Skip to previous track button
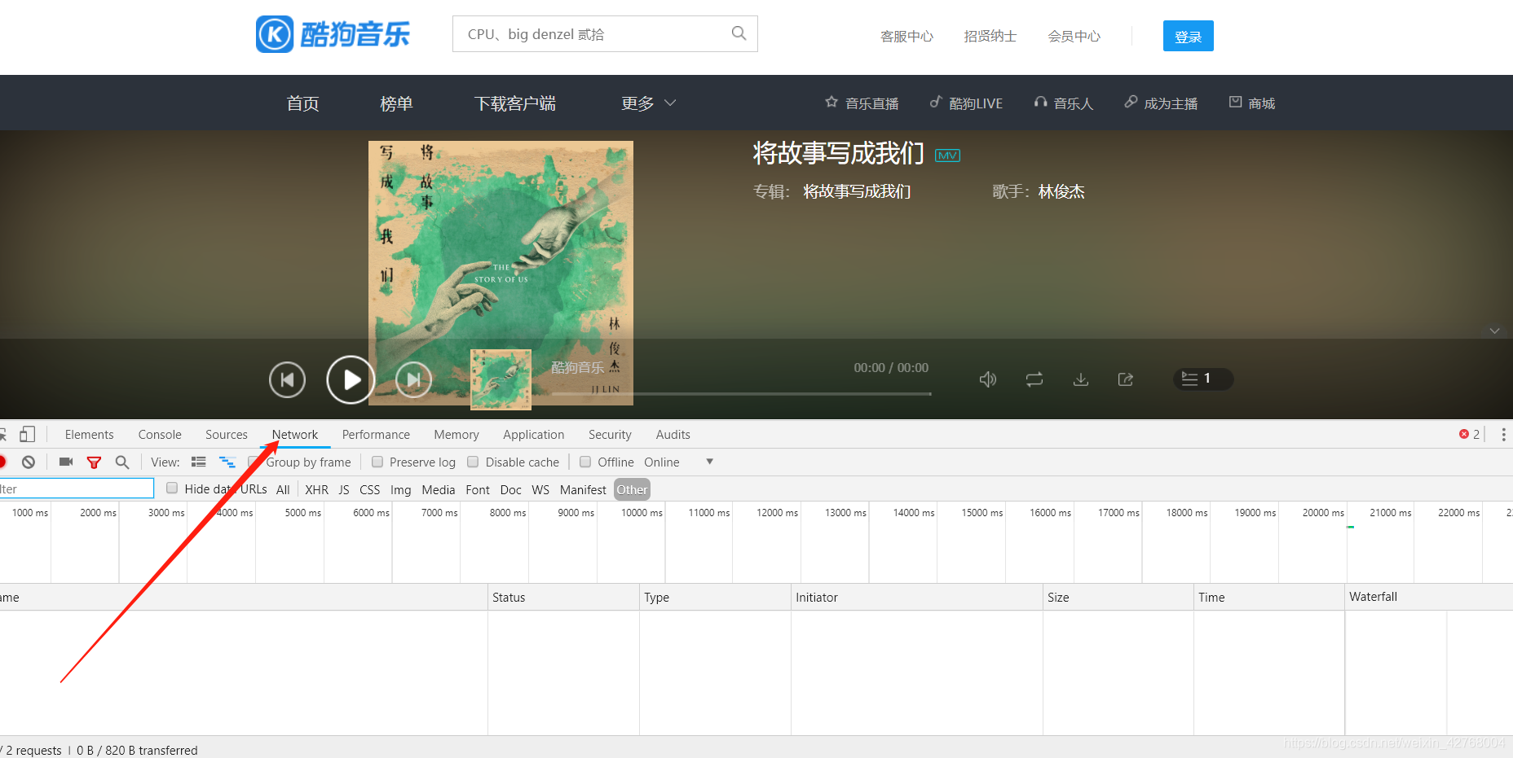Viewport: 1513px width, 758px height. (287, 379)
